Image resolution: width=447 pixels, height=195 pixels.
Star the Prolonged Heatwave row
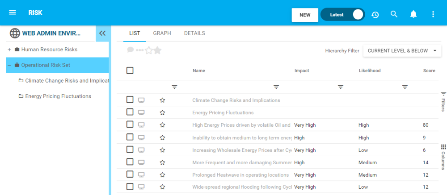tap(163, 175)
